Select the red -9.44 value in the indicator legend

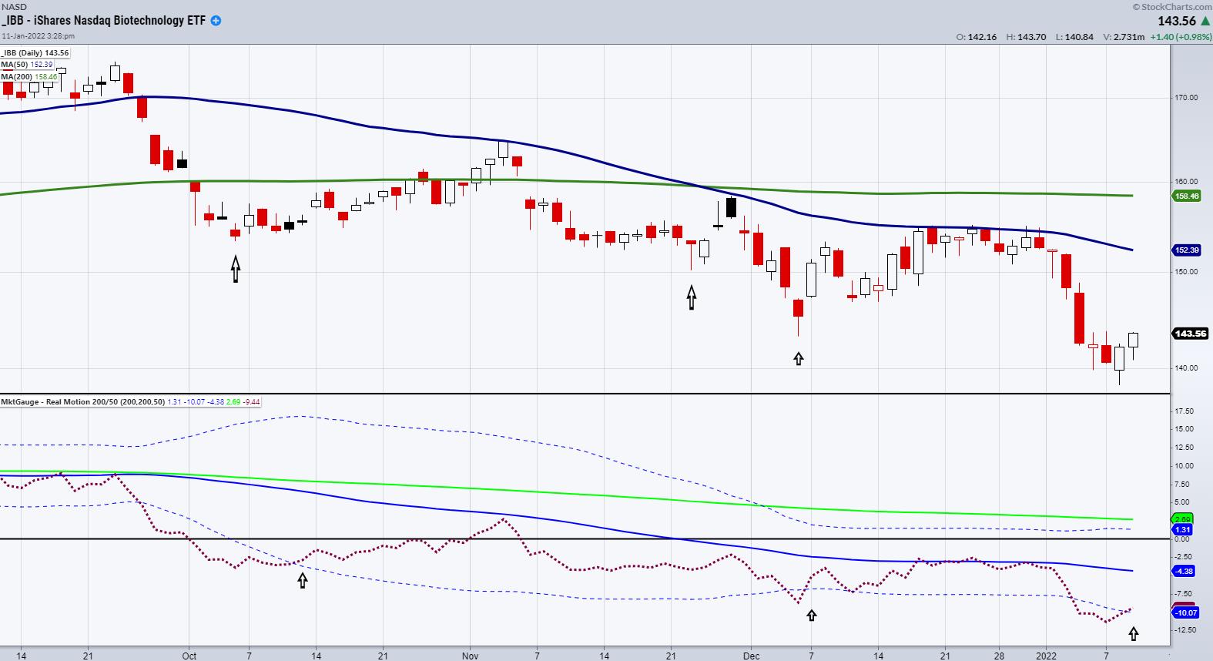point(251,402)
